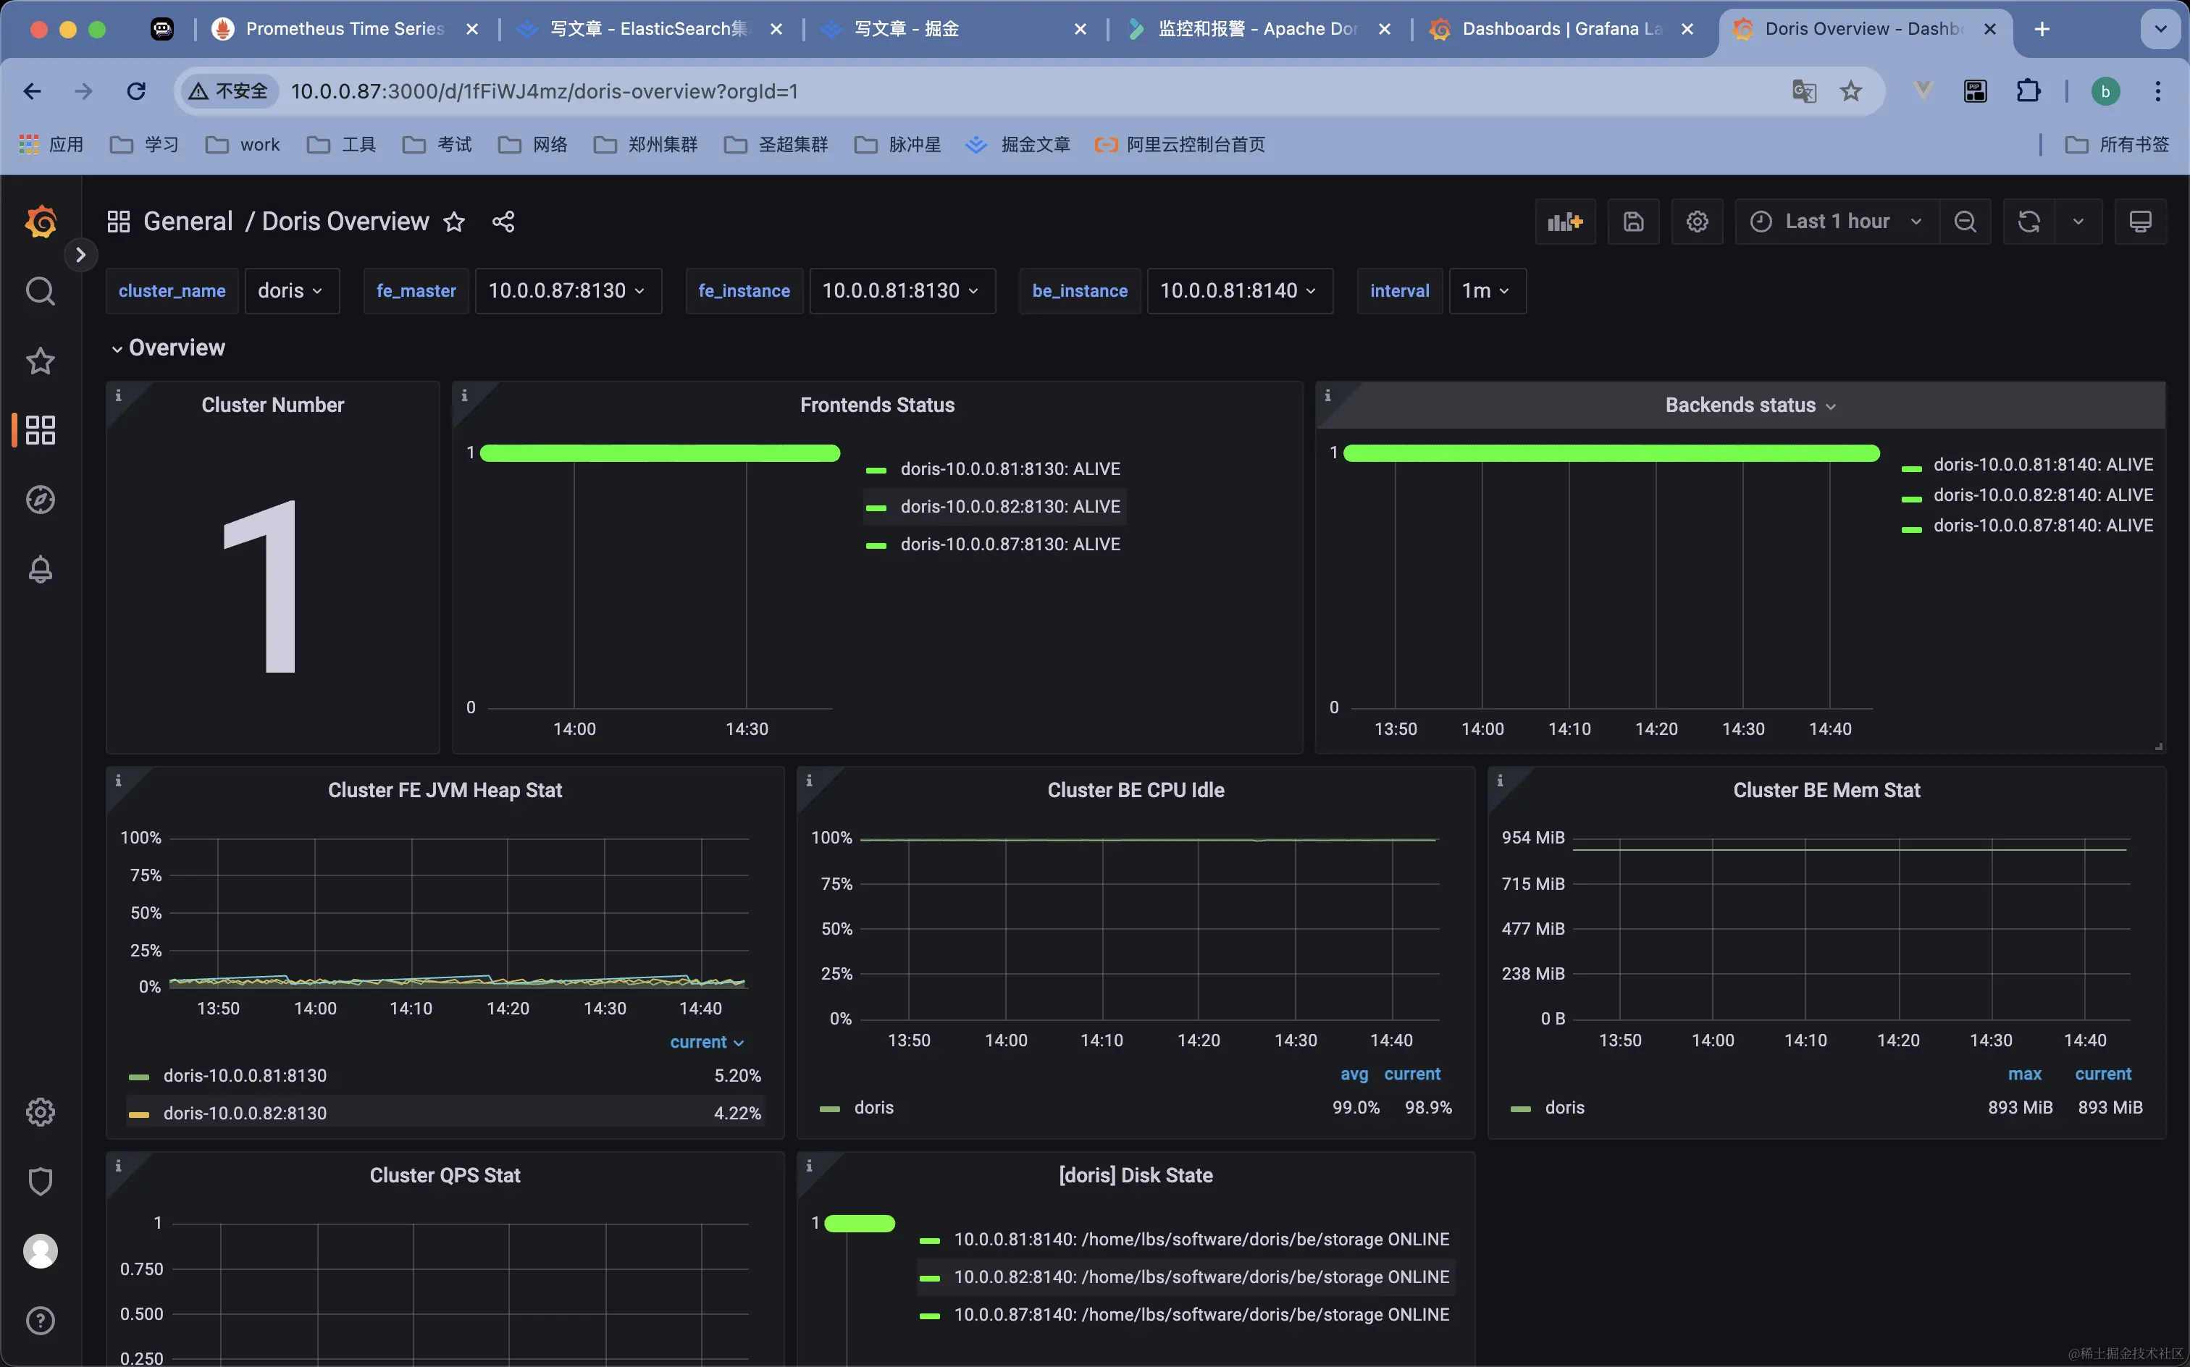Open Explore compass icon in sidebar
The height and width of the screenshot is (1367, 2190).
point(40,500)
